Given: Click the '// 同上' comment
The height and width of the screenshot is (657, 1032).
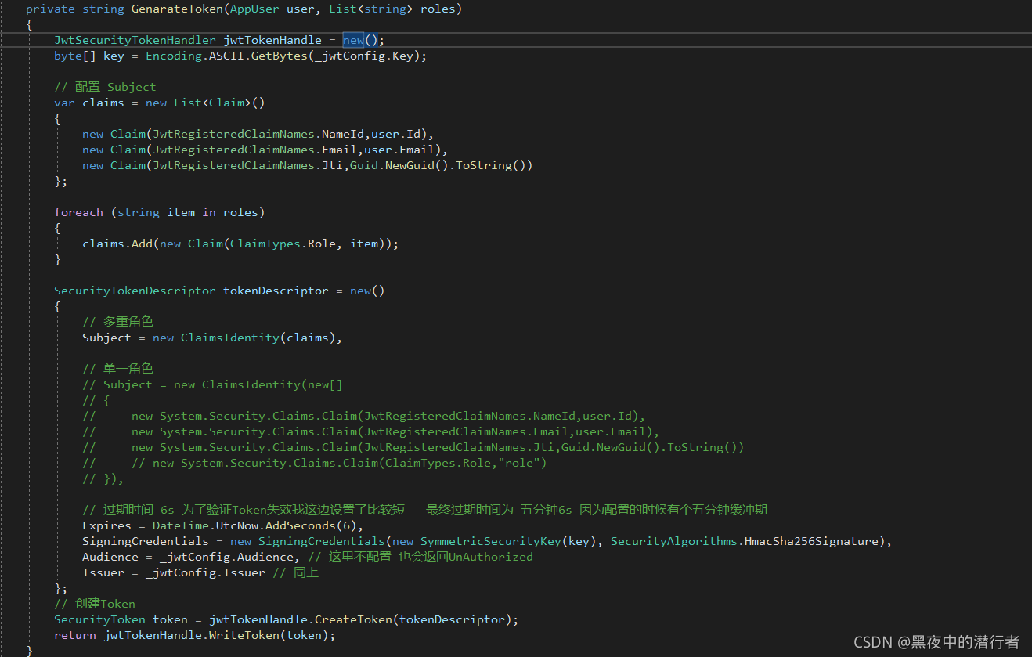Looking at the screenshot, I should pyautogui.click(x=295, y=572).
